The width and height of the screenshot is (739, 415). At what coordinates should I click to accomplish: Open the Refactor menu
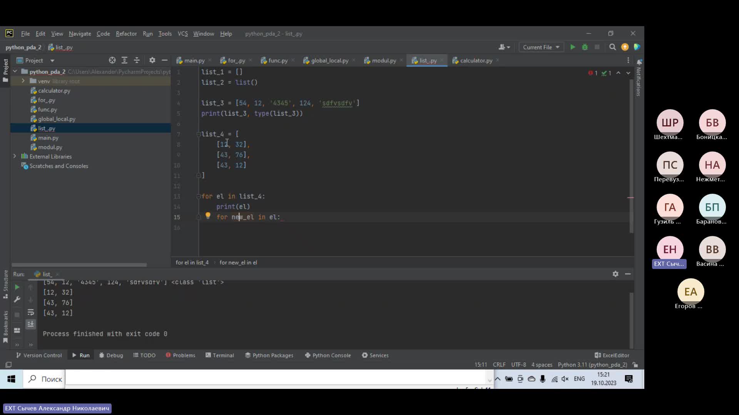tap(126, 34)
